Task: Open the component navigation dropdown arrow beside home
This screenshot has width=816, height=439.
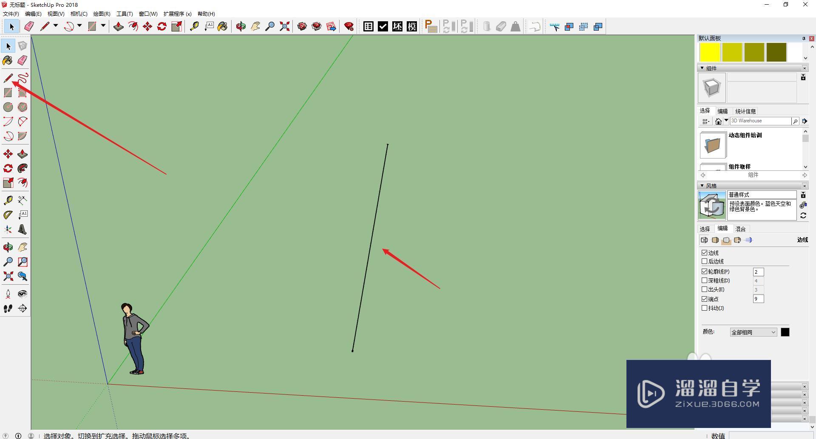Action: point(726,121)
